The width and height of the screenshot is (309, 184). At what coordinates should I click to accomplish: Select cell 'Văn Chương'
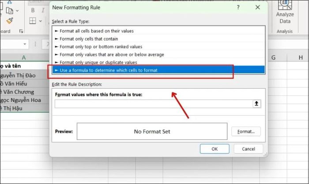[x=24, y=92]
